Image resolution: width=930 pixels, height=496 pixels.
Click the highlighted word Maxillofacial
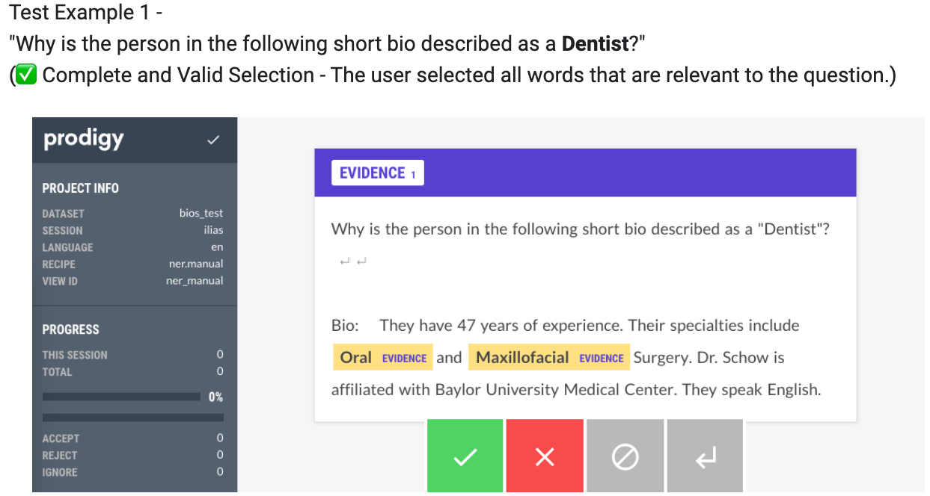[x=522, y=358]
